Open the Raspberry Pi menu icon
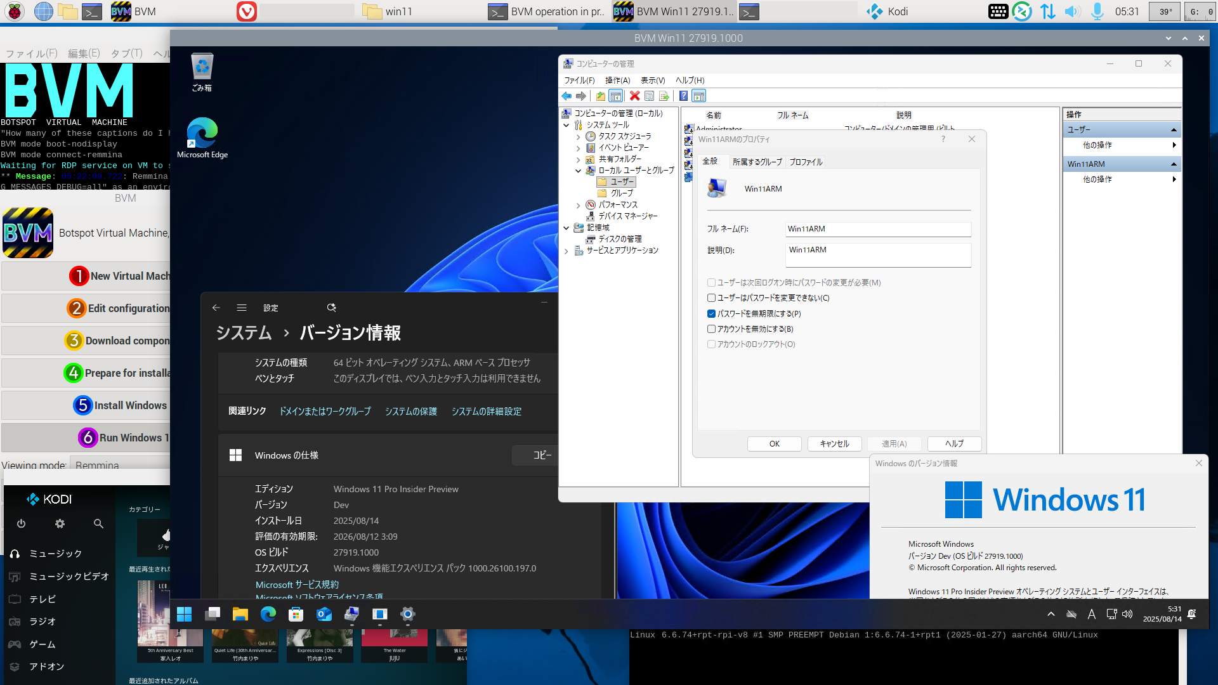This screenshot has width=1218, height=685. tap(15, 11)
